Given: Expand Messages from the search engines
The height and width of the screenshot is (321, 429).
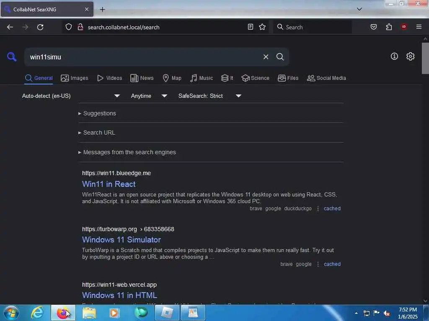Looking at the screenshot, I should [x=127, y=152].
